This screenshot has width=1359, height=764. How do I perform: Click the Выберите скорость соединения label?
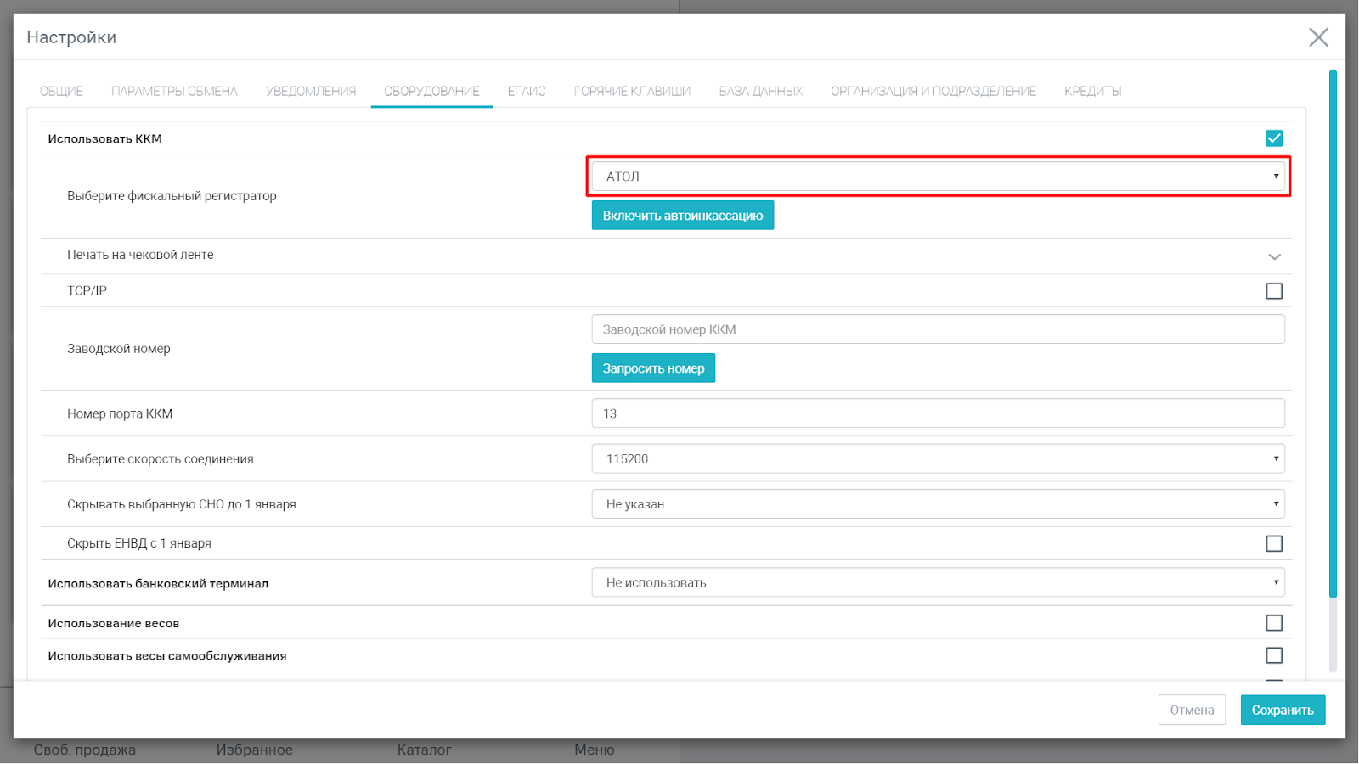(161, 459)
